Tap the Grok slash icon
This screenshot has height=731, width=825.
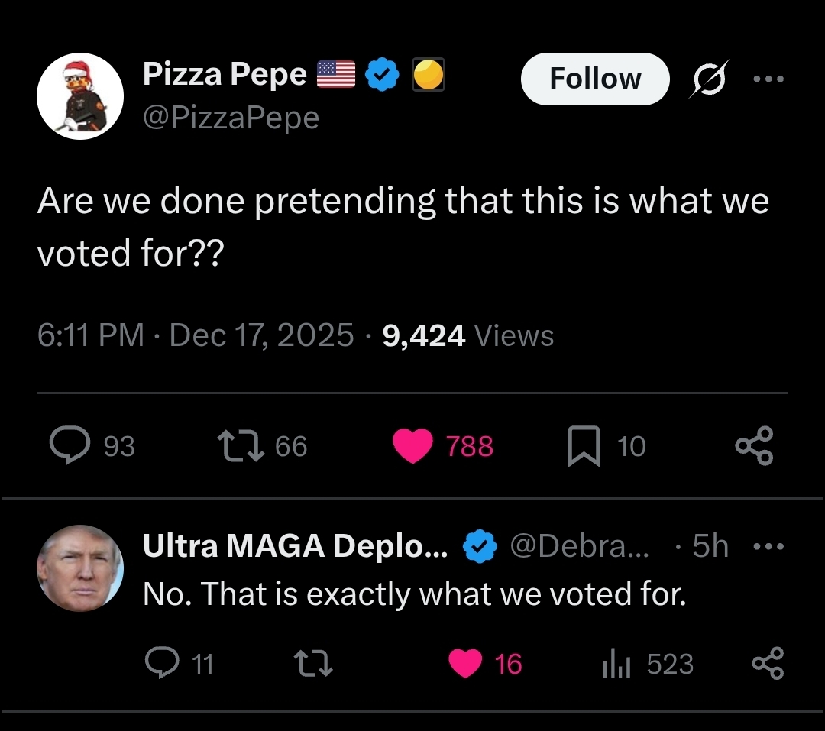708,79
